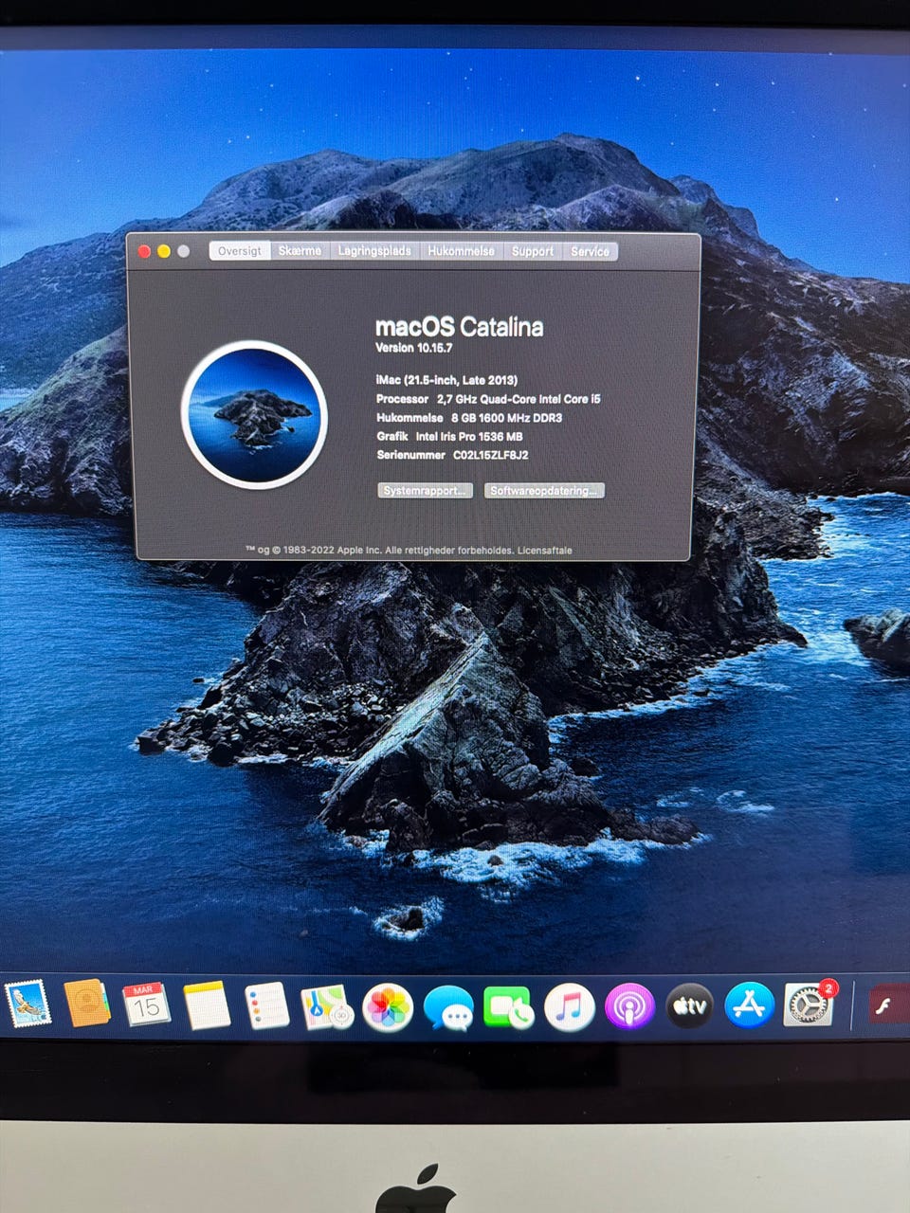Screen dimensions: 910x1213
Task: Click the round macOS Catalina island image
Action: (x=254, y=414)
